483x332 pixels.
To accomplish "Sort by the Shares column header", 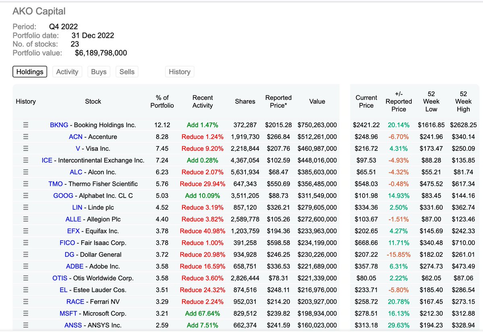I will pos(245,101).
